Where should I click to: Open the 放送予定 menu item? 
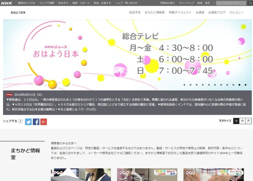(x=136, y=13)
